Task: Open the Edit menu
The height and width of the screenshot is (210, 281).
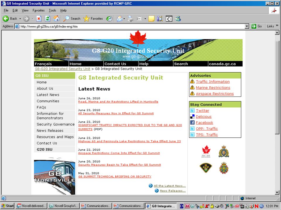Action: click(x=15, y=10)
